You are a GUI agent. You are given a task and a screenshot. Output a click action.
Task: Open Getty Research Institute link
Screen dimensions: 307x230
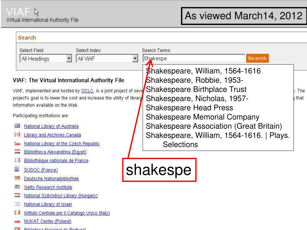tap(48, 187)
